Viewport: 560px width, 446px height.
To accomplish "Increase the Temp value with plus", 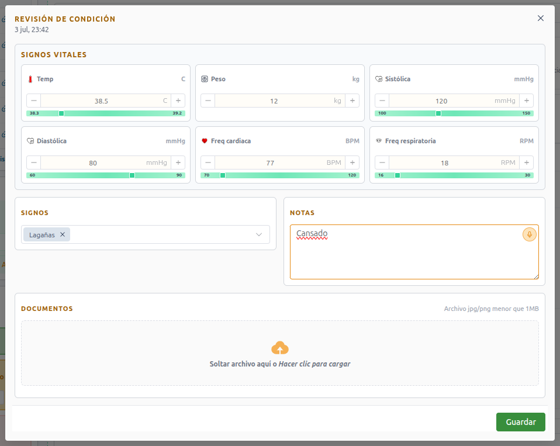I will coord(178,101).
